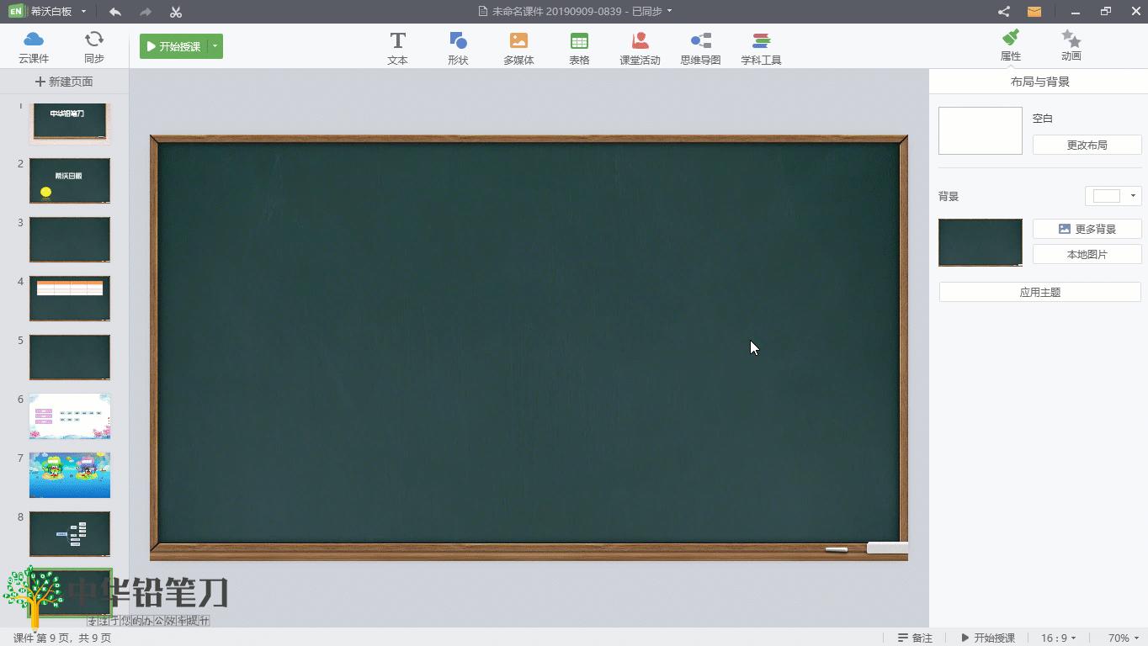Click Apply Theme (应用主题) button
This screenshot has height=646, width=1148.
1039,292
